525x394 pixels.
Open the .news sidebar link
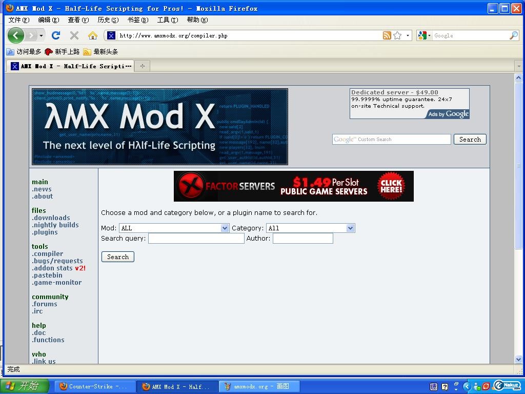42,189
